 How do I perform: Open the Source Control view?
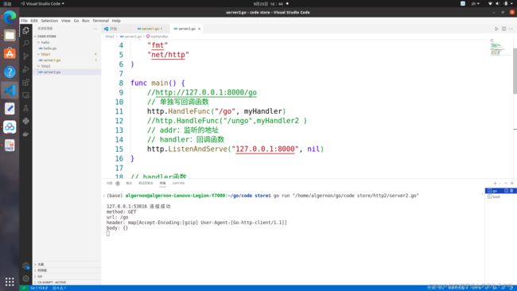point(25,56)
